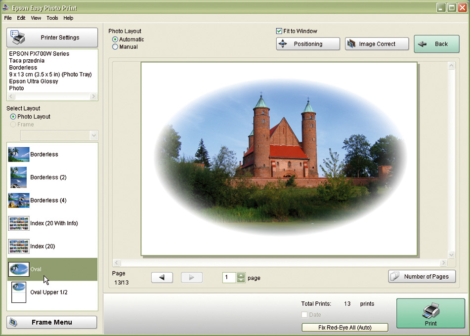The image size is (470, 336).
Task: Click the Epson Easy Photo Print title icon
Action: pyautogui.click(x=6, y=7)
